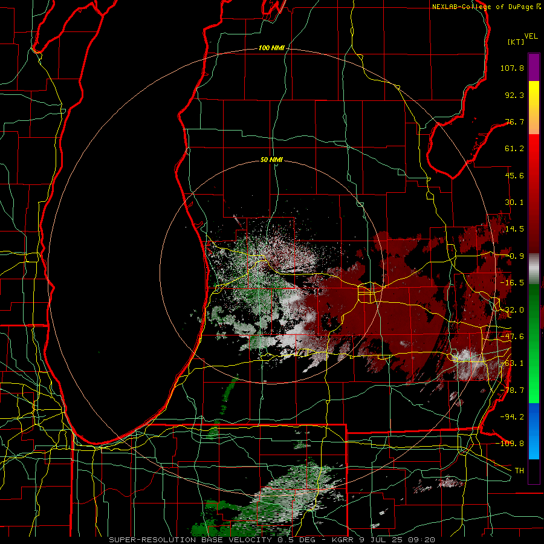
Task: Click the 30.1 velocity scale value
Action: pos(514,202)
